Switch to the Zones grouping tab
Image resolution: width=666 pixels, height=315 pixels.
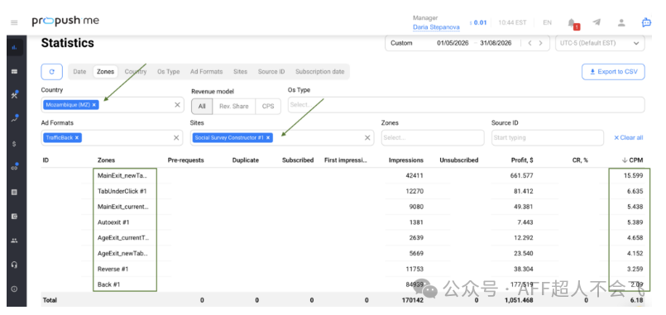click(x=105, y=72)
